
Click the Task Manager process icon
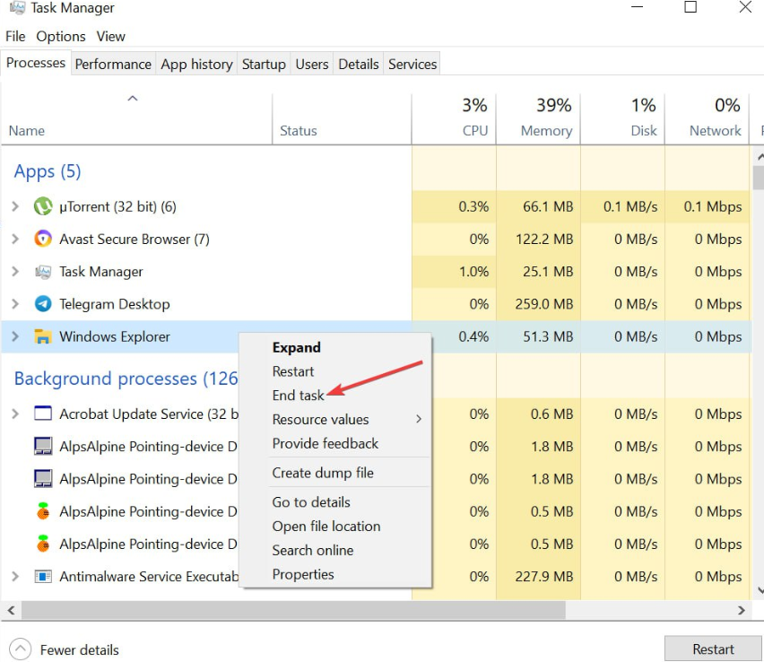coord(42,271)
